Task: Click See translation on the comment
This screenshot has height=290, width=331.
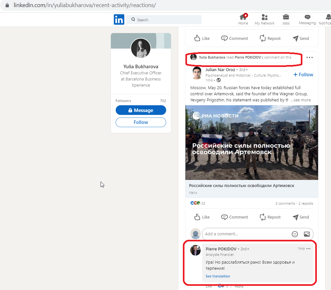Action: [x=218, y=276]
